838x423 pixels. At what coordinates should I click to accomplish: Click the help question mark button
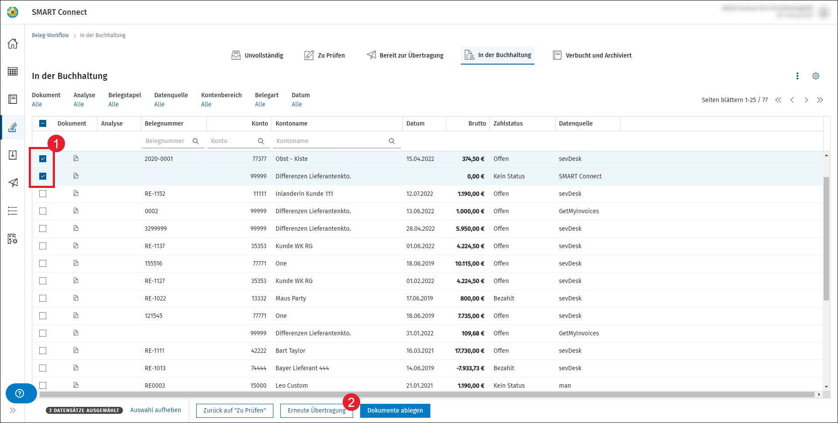click(x=20, y=393)
